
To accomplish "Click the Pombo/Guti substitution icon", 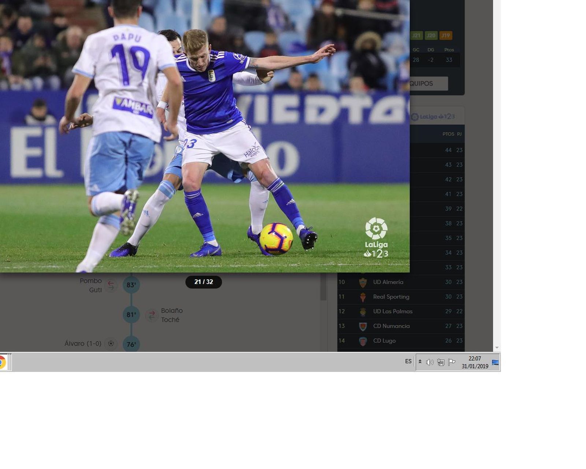I will 111,285.
